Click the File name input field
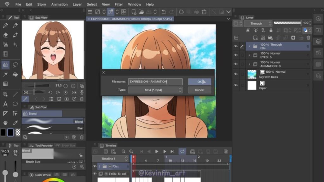324x182 pixels. pyautogui.click(x=155, y=82)
